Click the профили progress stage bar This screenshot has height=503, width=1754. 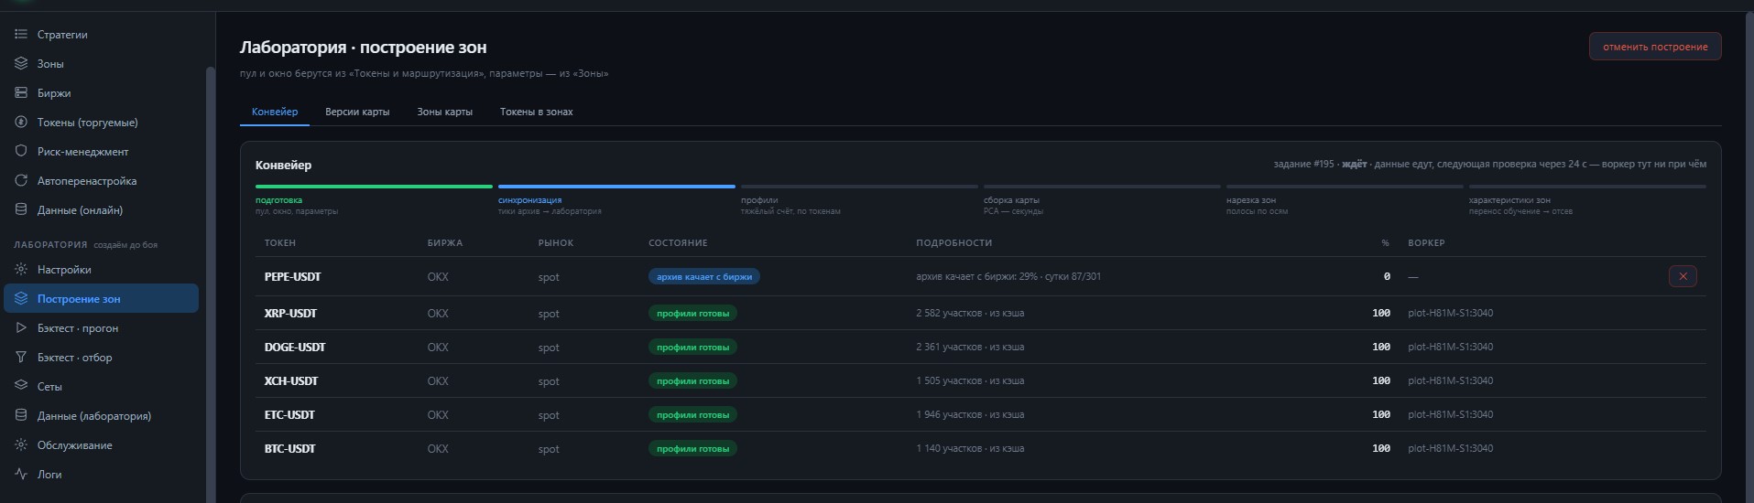point(859,187)
